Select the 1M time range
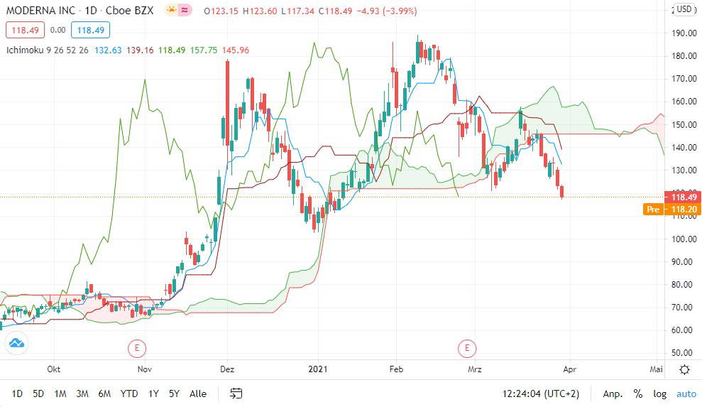 click(60, 394)
